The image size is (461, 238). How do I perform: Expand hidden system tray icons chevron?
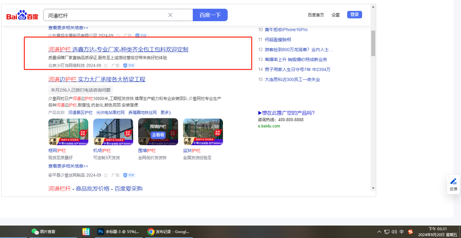coord(379,232)
